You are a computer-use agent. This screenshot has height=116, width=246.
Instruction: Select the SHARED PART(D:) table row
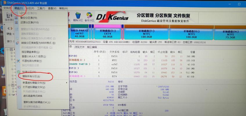coord(132,64)
